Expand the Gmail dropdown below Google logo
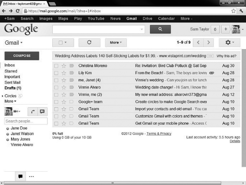The height and width of the screenshot is (185, 246). tap(14, 43)
